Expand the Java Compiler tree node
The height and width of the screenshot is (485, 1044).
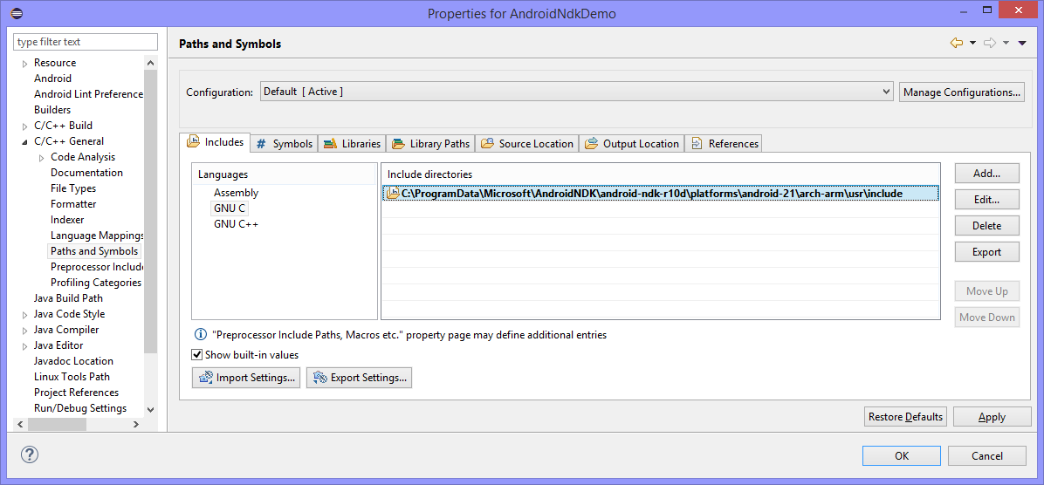coord(25,331)
